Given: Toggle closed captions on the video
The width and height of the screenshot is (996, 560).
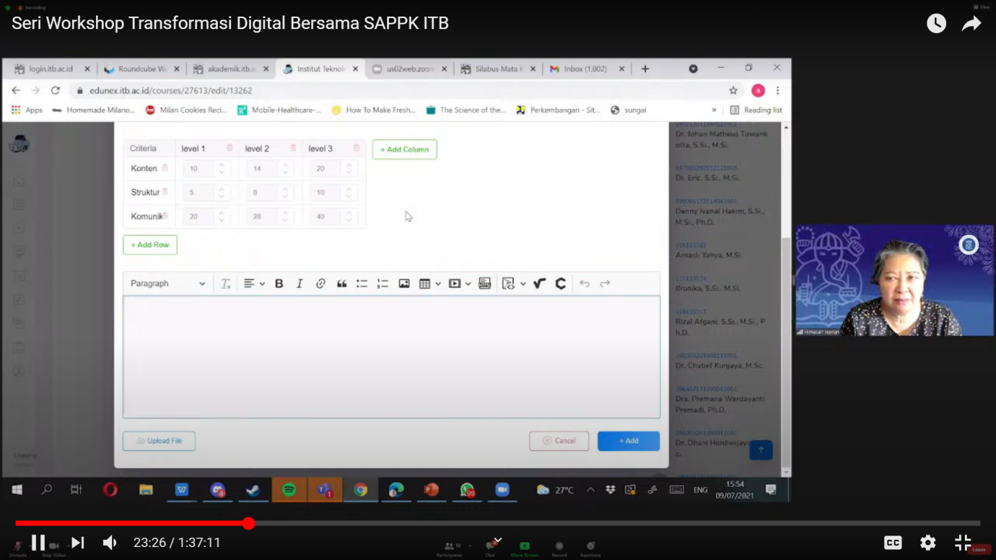Looking at the screenshot, I should 893,542.
